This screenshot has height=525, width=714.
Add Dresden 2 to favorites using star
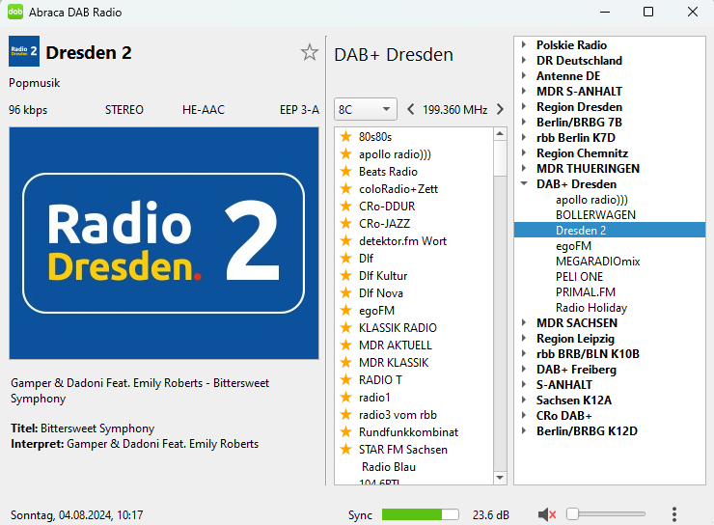[309, 53]
